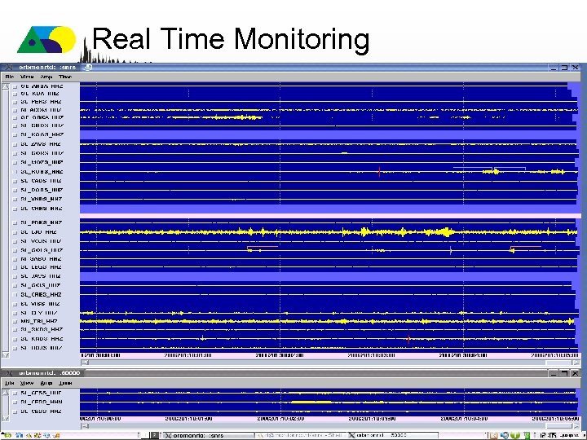
Task: Open window menu icon of :snrs title bar
Action: [x=8, y=68]
